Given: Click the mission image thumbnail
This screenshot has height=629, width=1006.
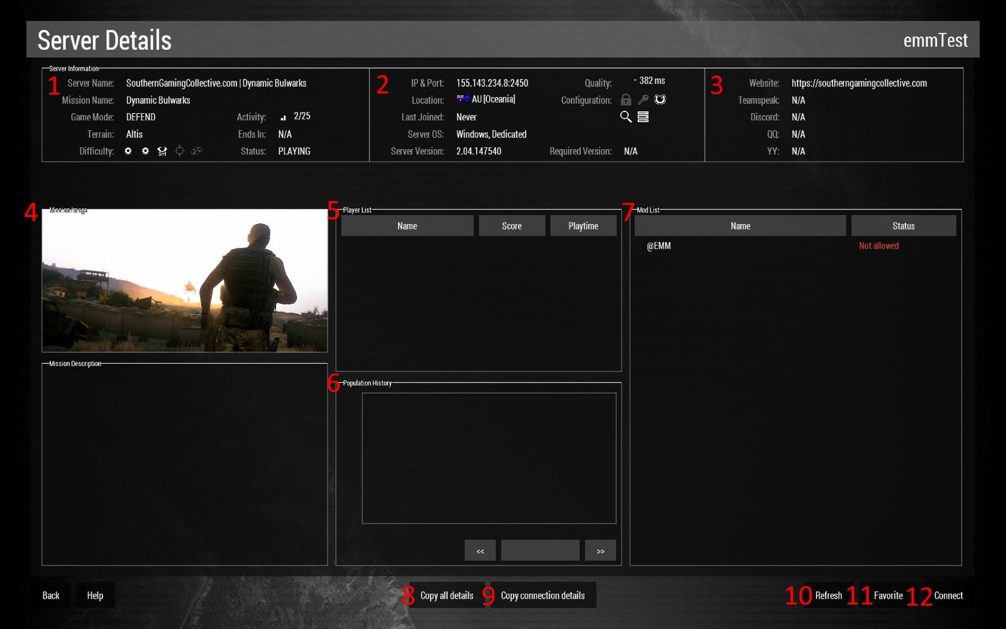Looking at the screenshot, I should (184, 280).
